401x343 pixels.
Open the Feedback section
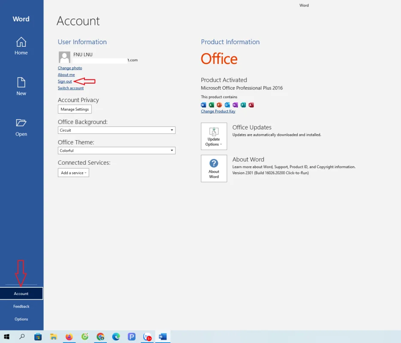coord(21,306)
